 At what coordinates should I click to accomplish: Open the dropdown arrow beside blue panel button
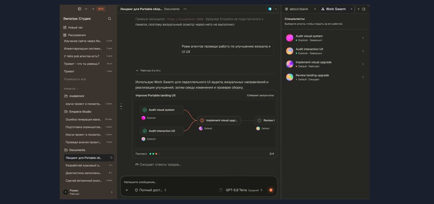[275, 9]
